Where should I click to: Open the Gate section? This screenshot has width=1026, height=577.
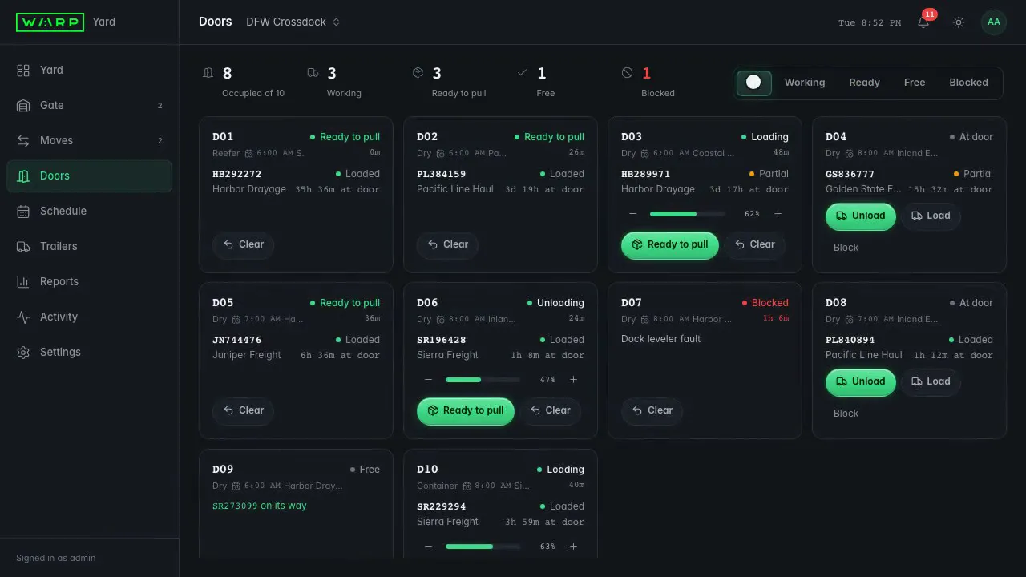coord(89,106)
